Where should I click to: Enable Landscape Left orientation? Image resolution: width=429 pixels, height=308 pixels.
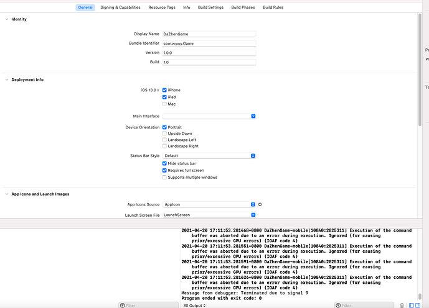coord(164,140)
